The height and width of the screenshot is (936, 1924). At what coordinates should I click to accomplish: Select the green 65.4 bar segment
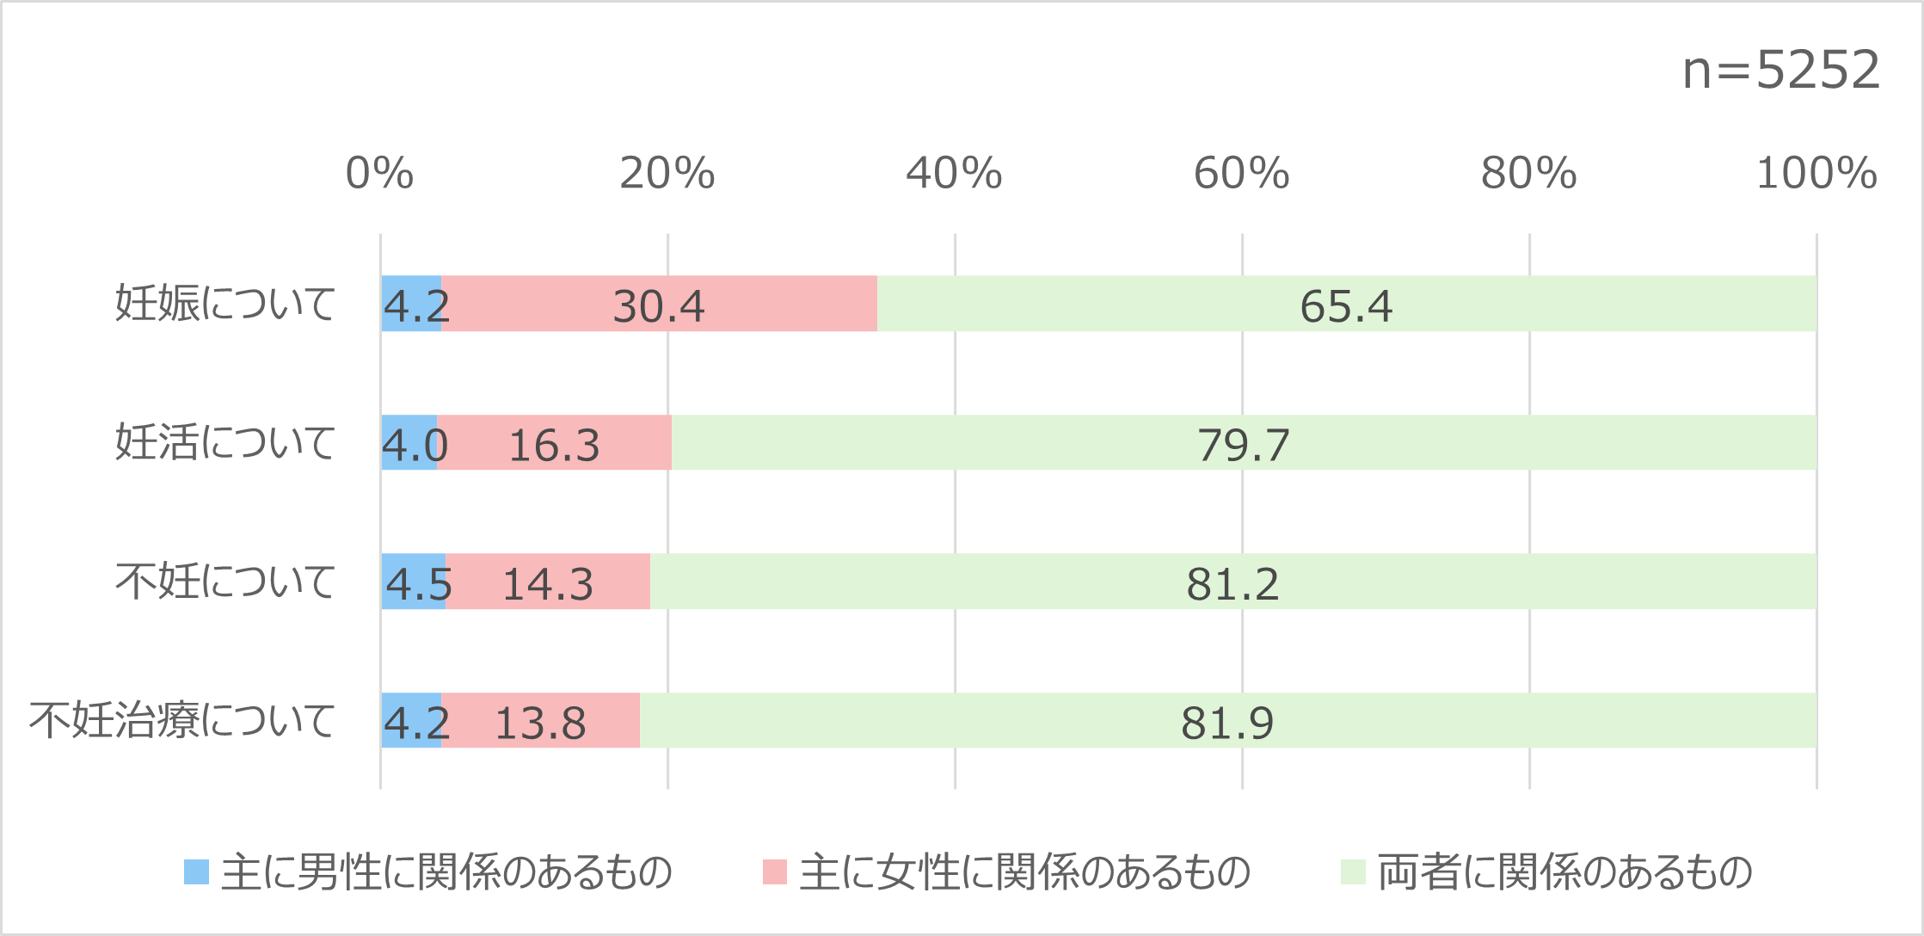coord(1347,304)
